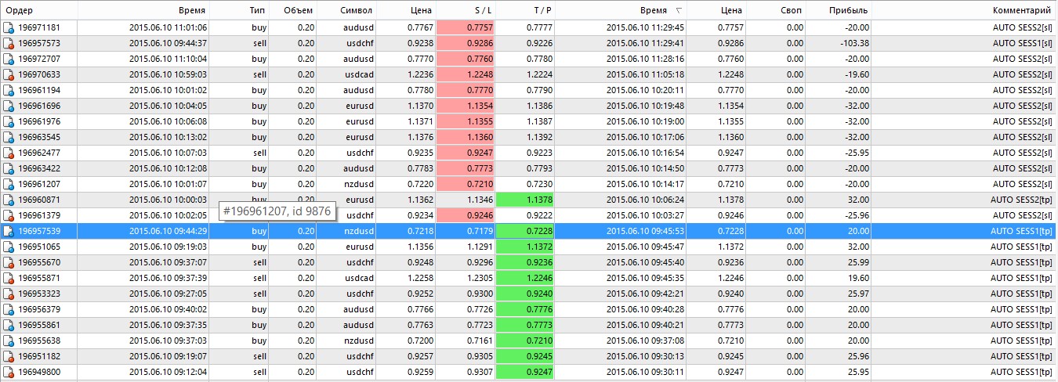Click red stop loss cell 0.7757
Viewport: 1058px width, 382px height.
point(466,27)
